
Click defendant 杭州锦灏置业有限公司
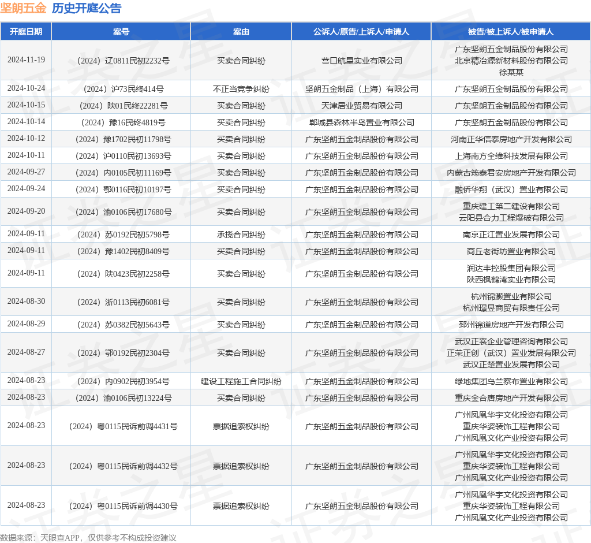coord(511,296)
